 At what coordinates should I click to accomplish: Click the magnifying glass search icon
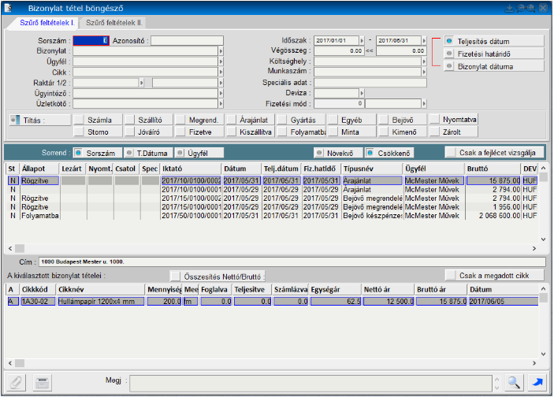click(x=515, y=382)
